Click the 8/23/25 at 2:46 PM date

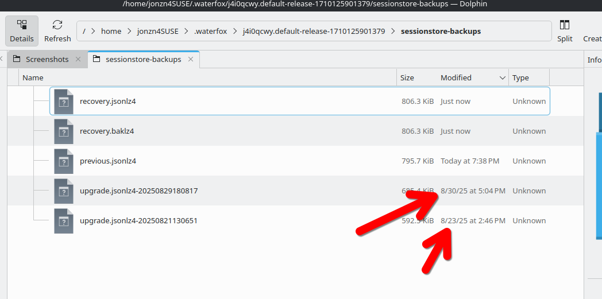(x=473, y=221)
